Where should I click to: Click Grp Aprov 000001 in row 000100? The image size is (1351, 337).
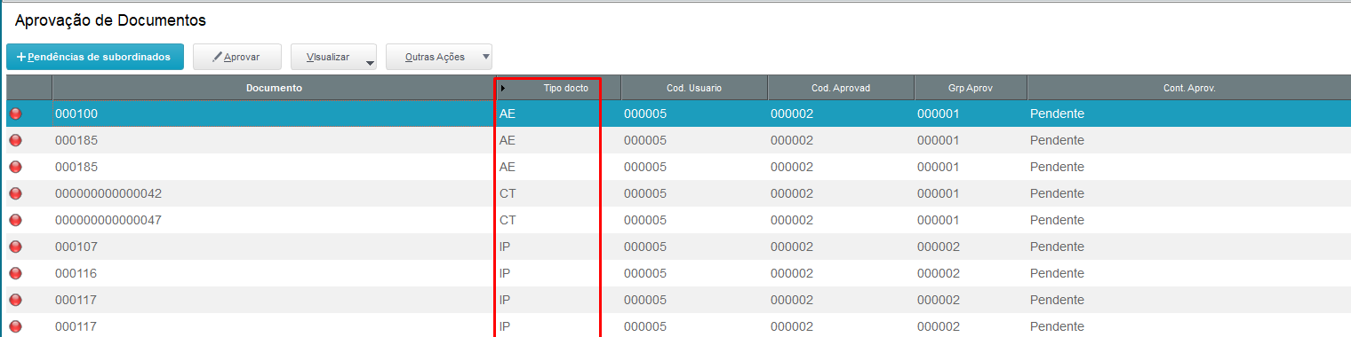click(x=939, y=114)
